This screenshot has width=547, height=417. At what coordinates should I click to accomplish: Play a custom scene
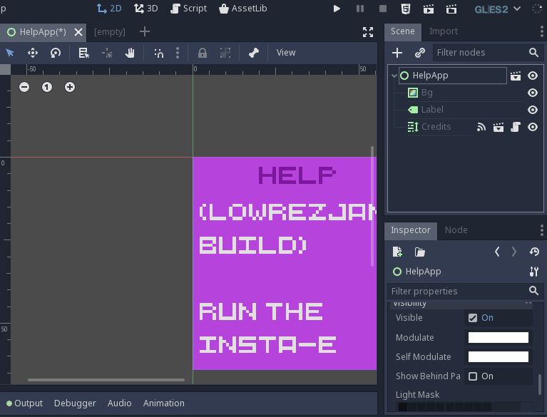pos(451,9)
